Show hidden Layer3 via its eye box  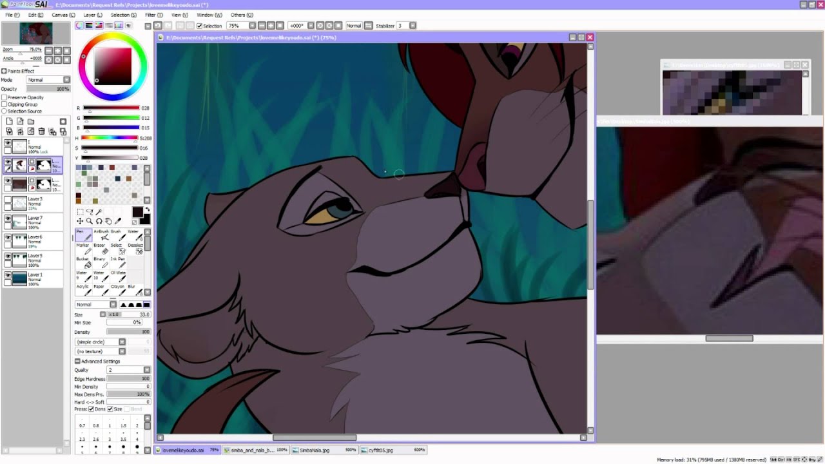click(8, 200)
